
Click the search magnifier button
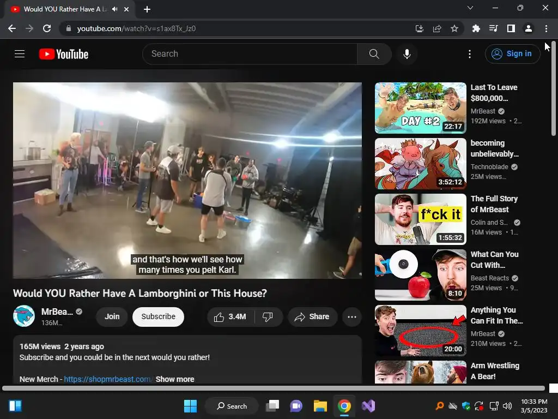point(374,54)
